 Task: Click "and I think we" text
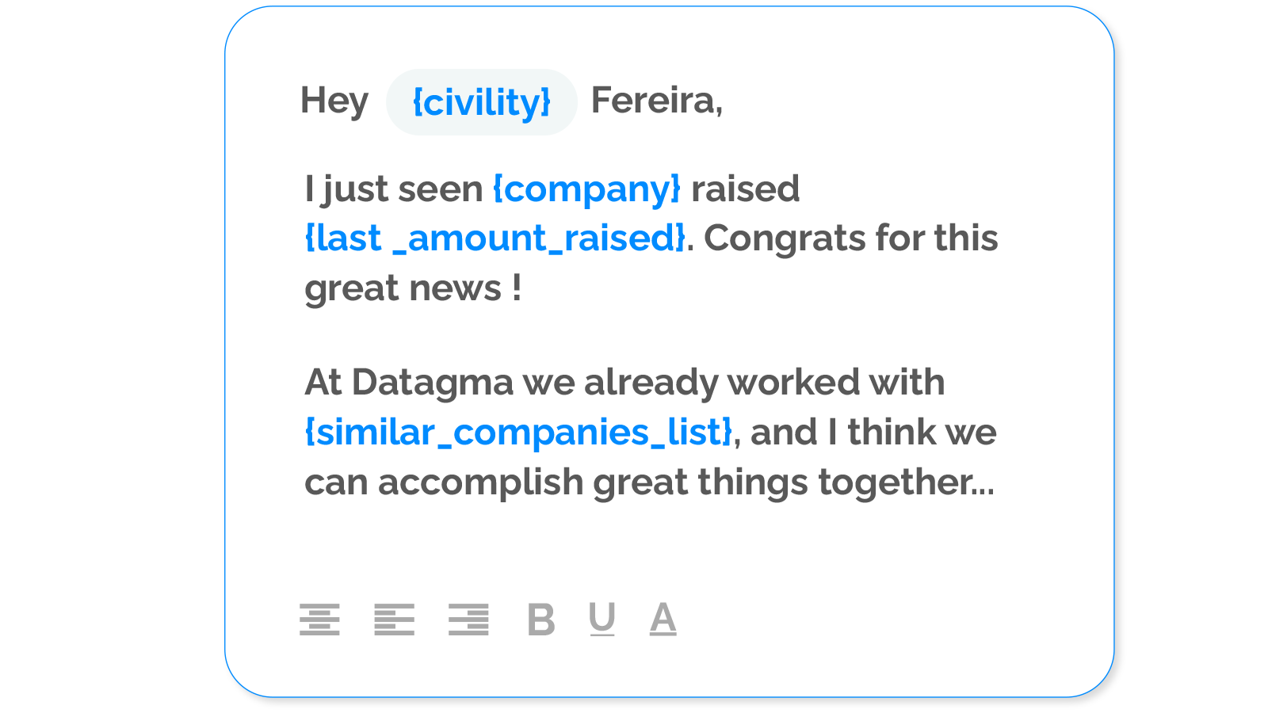coord(873,433)
